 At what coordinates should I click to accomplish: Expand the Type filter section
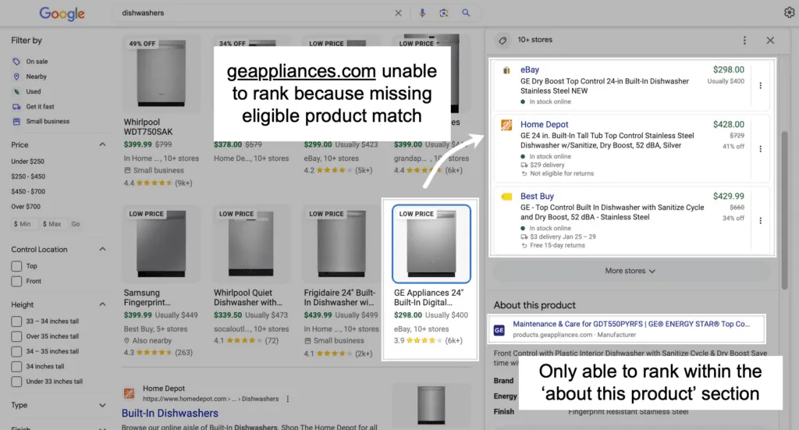(102, 406)
